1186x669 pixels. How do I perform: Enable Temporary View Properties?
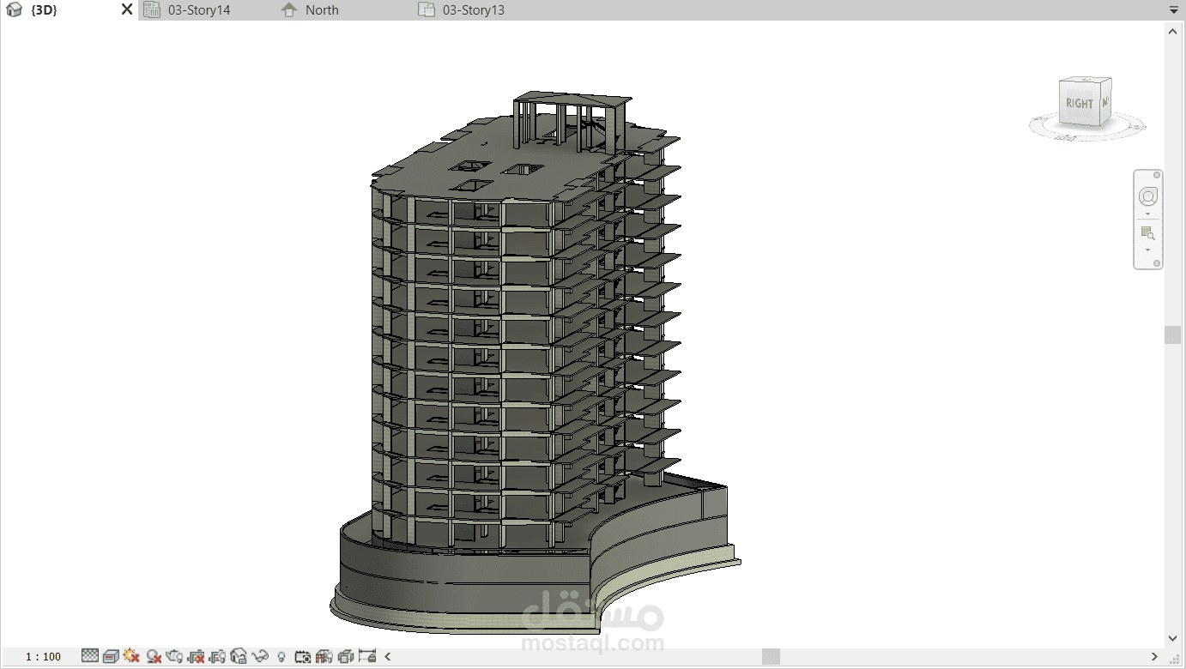coord(301,656)
